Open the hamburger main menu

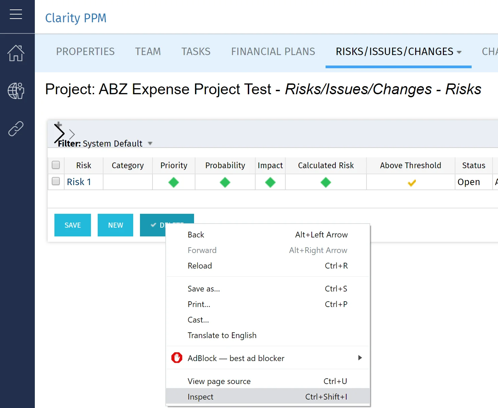click(x=16, y=14)
